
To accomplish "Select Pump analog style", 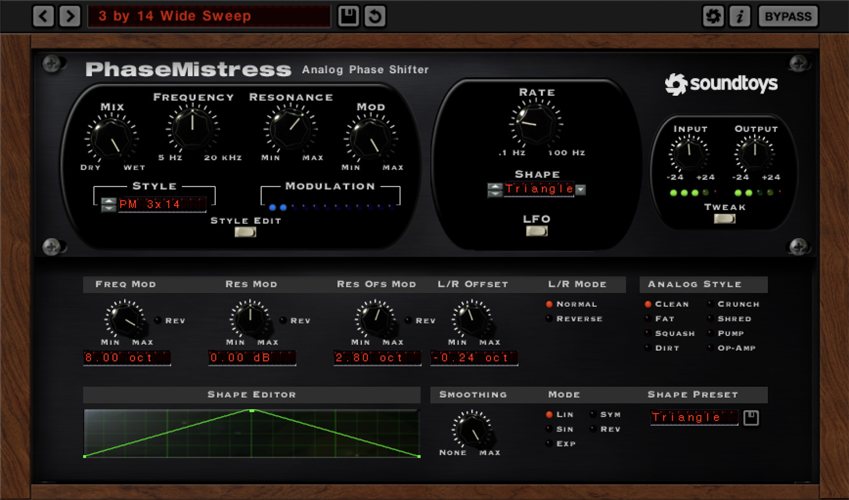I will tap(710, 333).
